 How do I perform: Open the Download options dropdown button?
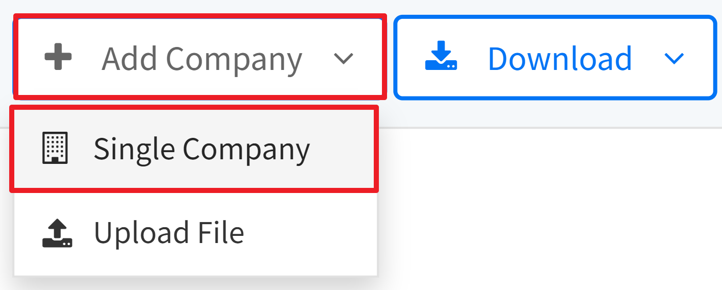[555, 57]
